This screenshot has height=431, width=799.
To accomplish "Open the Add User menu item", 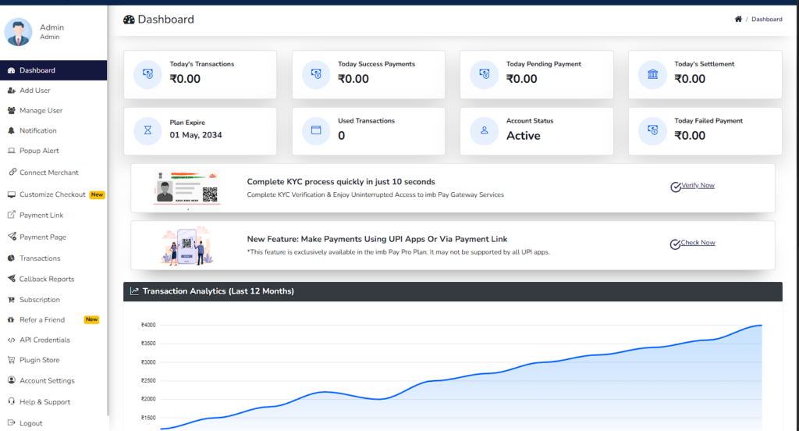I will point(35,91).
